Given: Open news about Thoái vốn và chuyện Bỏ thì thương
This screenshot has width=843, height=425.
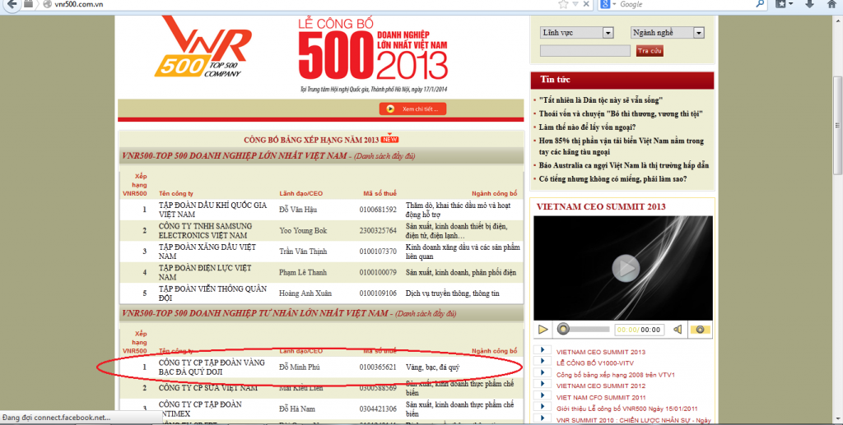Looking at the screenshot, I should [x=621, y=113].
